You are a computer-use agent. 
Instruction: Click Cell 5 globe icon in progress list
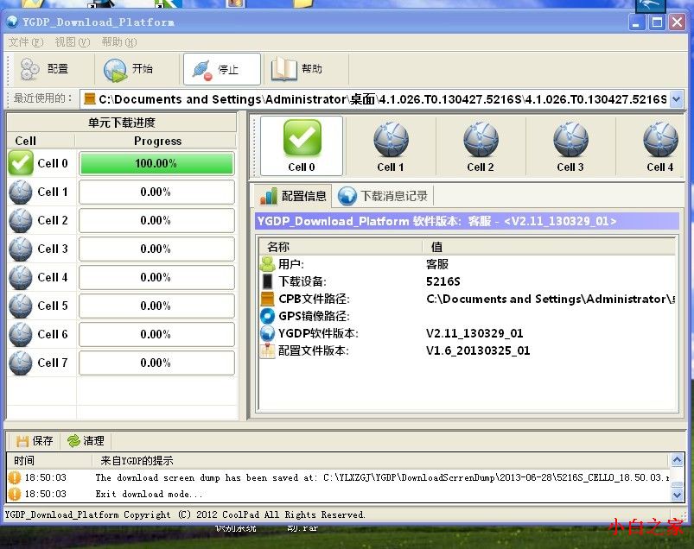pos(21,306)
